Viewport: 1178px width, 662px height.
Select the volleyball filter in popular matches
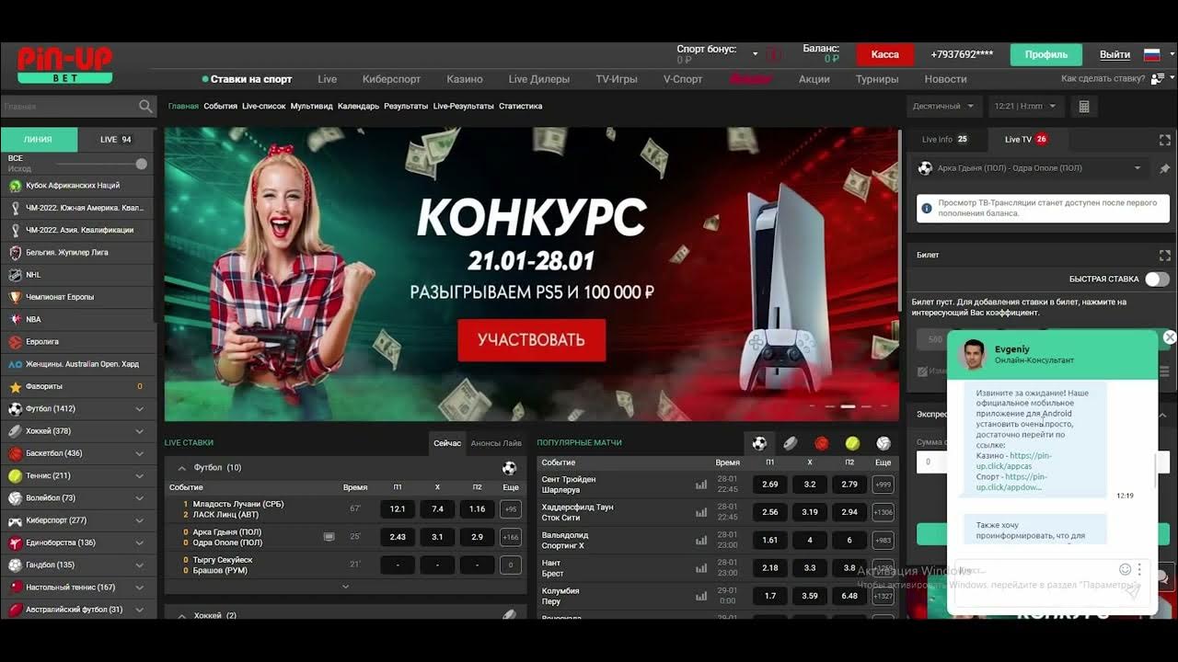coord(883,443)
